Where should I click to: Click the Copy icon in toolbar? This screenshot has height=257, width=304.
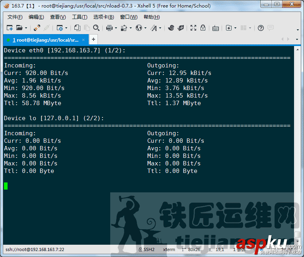pyautogui.click(x=77, y=28)
